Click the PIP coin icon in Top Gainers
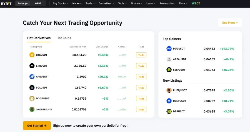250x132 pixels. pyautogui.click(x=169, y=49)
